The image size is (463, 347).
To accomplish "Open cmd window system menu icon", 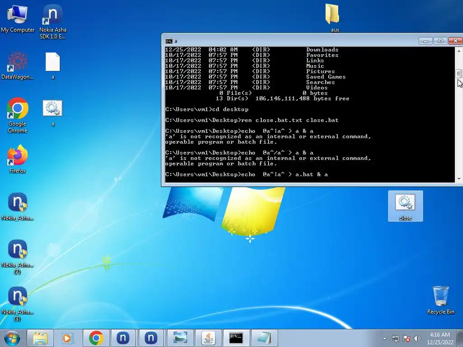I will (169, 41).
